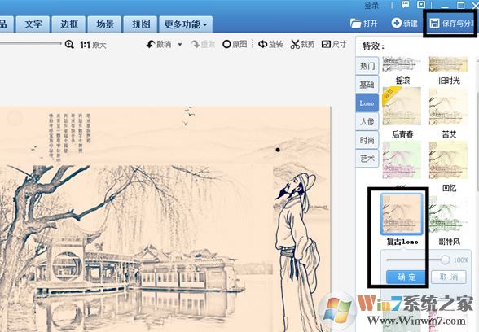Set view to 1:1 original size
The height and width of the screenshot is (332, 479).
coord(93,45)
